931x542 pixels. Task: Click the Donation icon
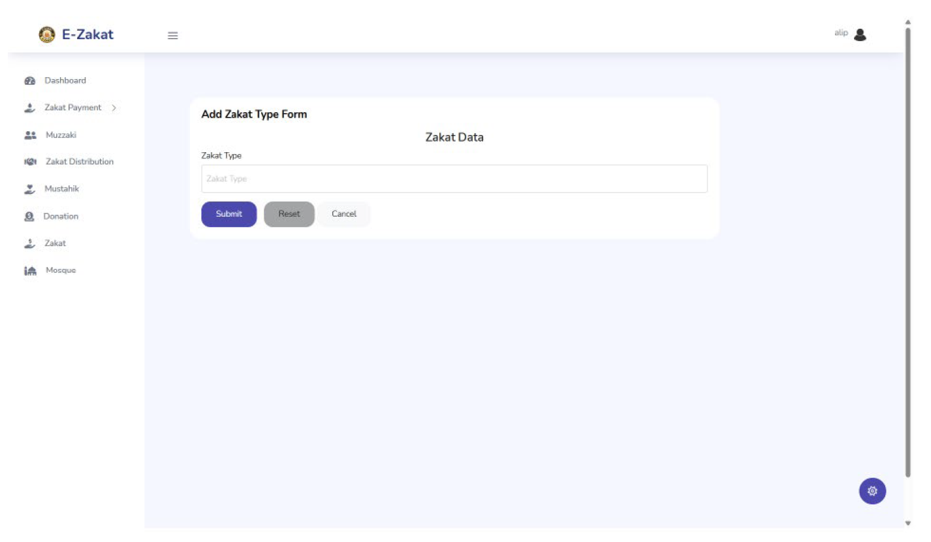[30, 215]
